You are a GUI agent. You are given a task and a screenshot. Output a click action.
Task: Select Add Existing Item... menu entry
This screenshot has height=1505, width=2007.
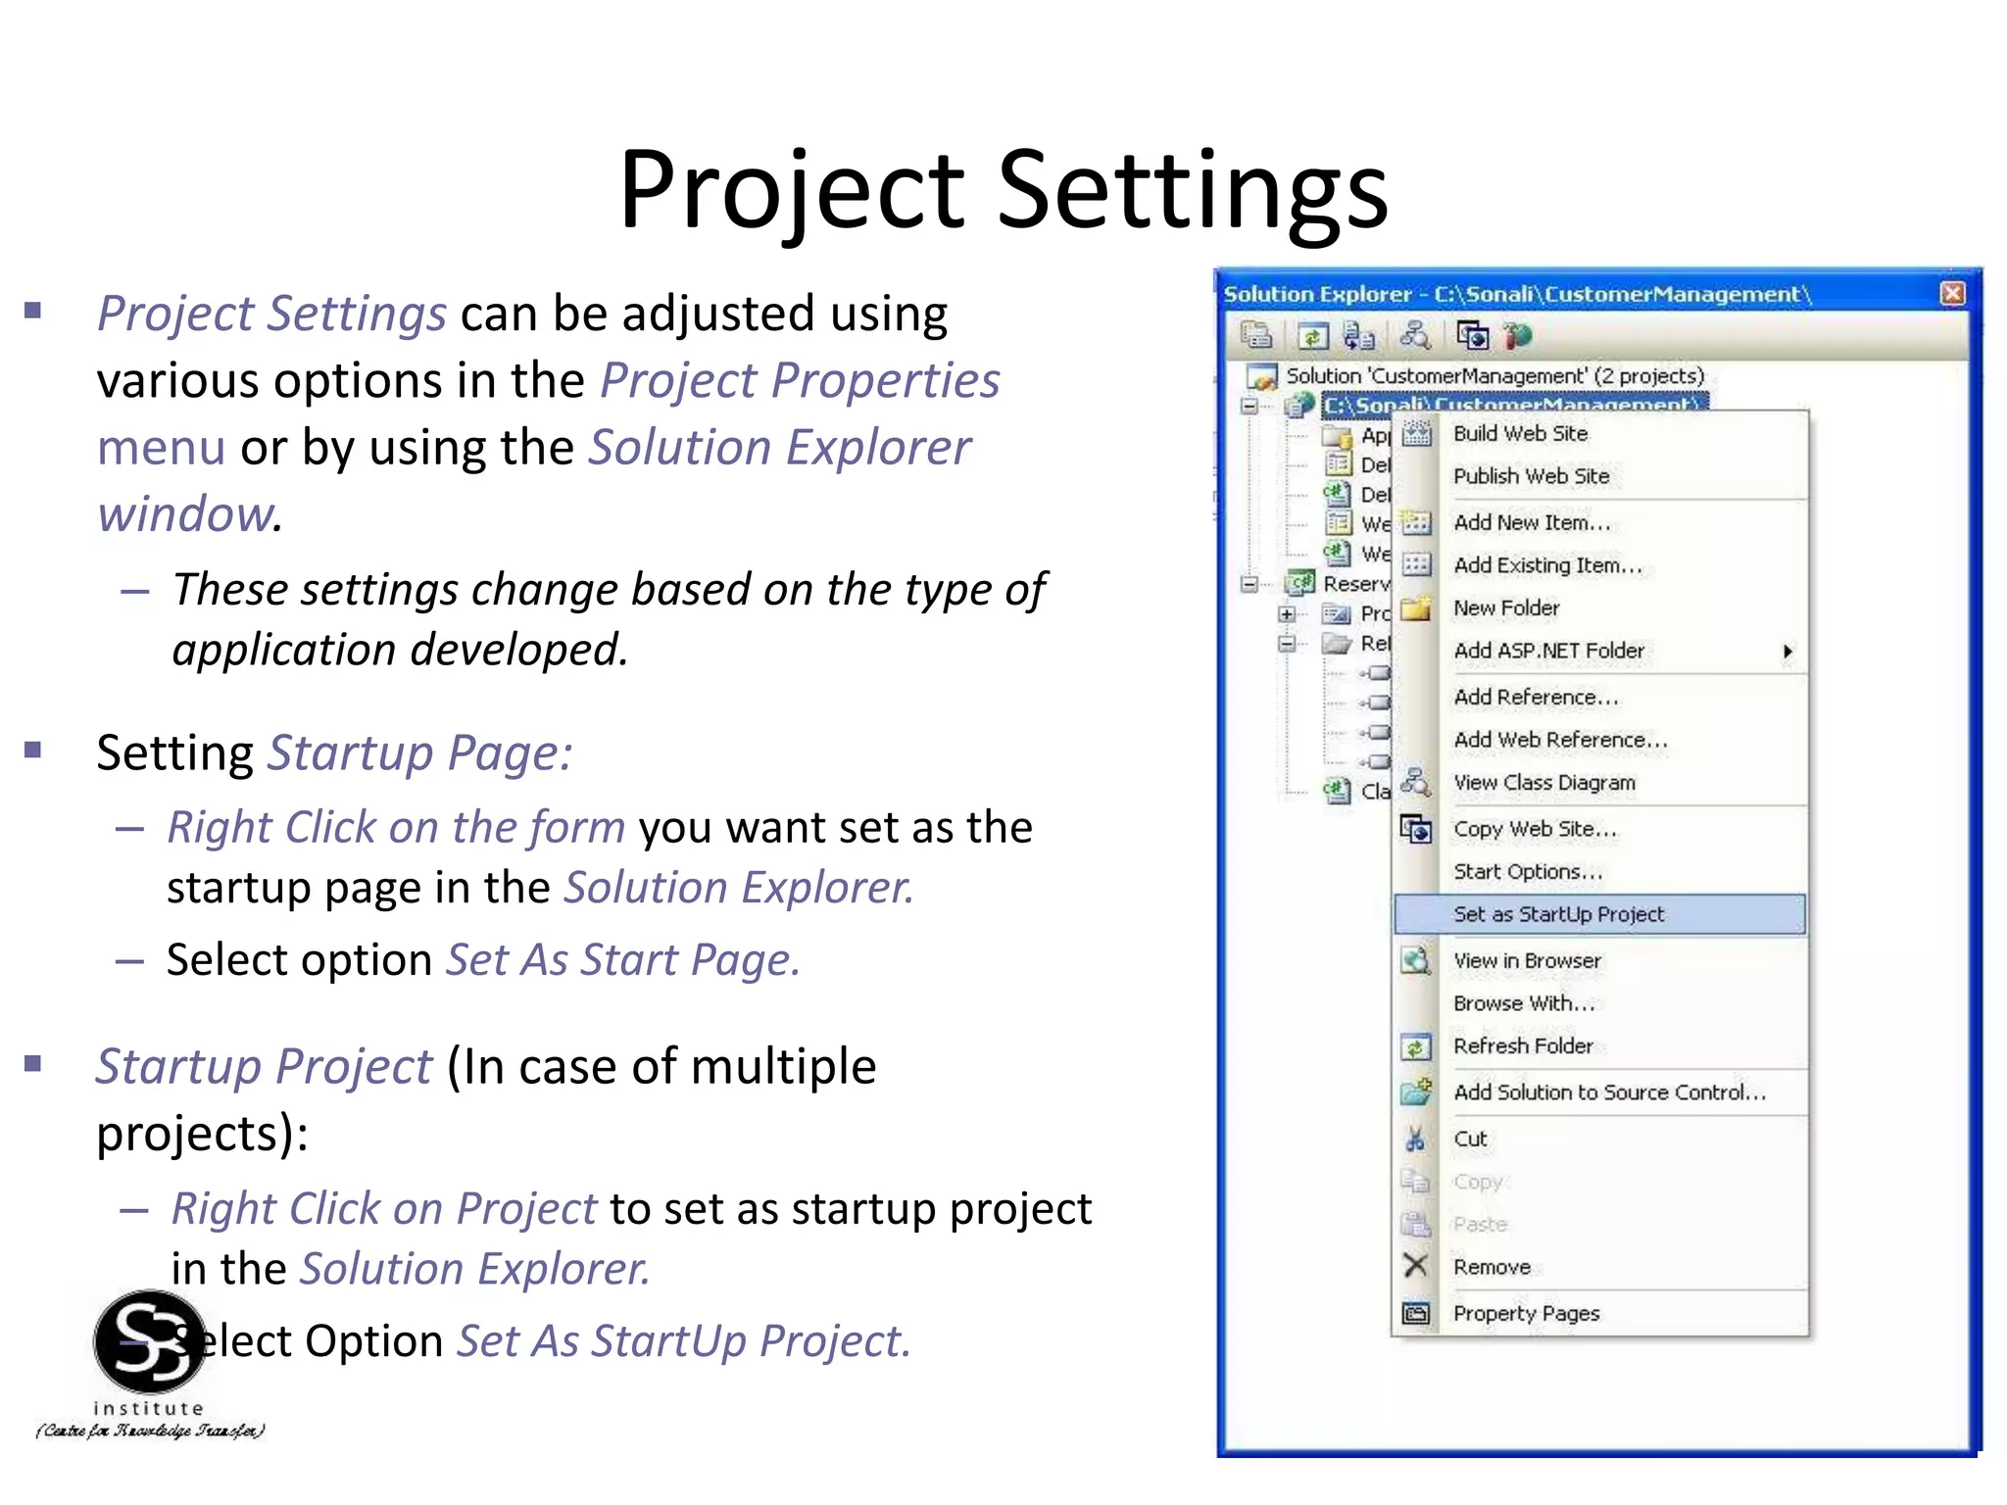pyautogui.click(x=1599, y=565)
